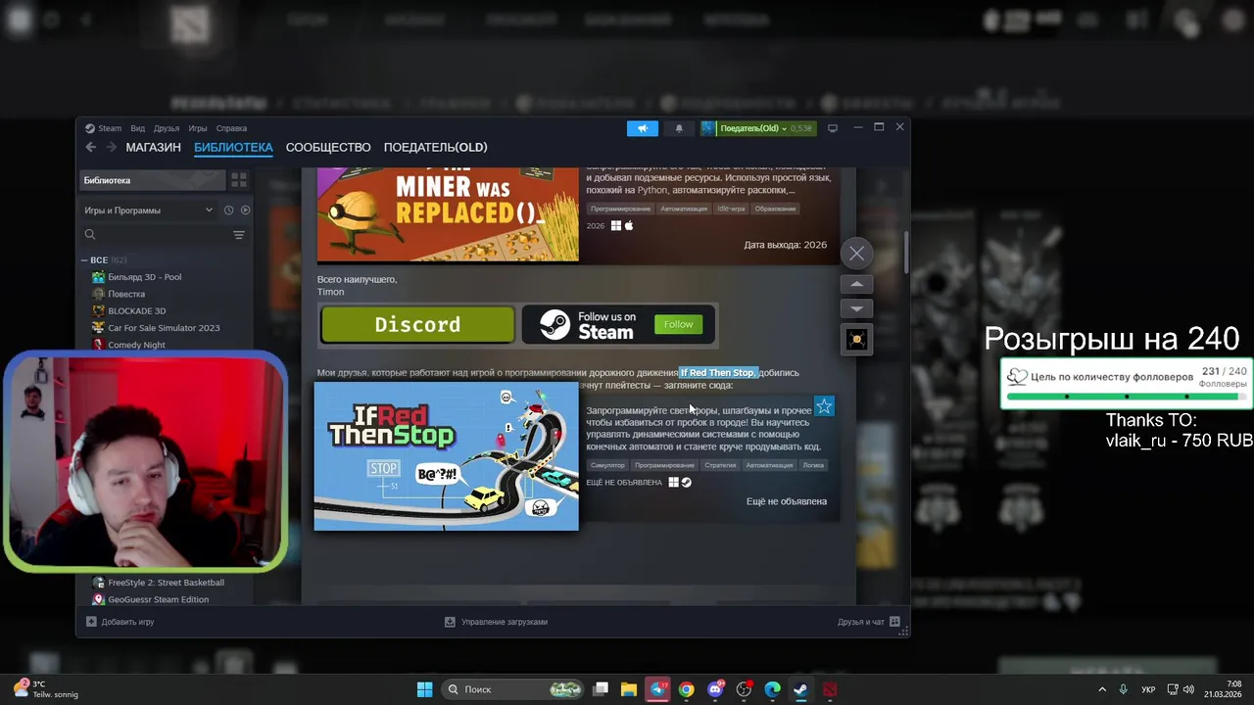Click the green Discord button
Viewport: 1254px width, 705px height.
click(417, 325)
